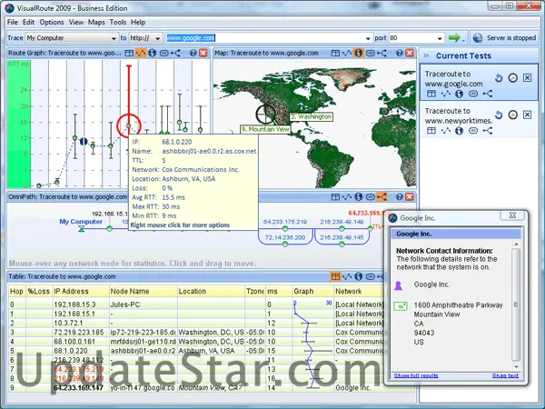
Task: Open summary view icon in Route Graph panel
Action: tap(164, 53)
